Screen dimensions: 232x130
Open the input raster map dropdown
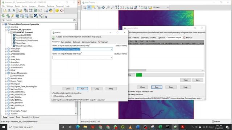pos(111,49)
